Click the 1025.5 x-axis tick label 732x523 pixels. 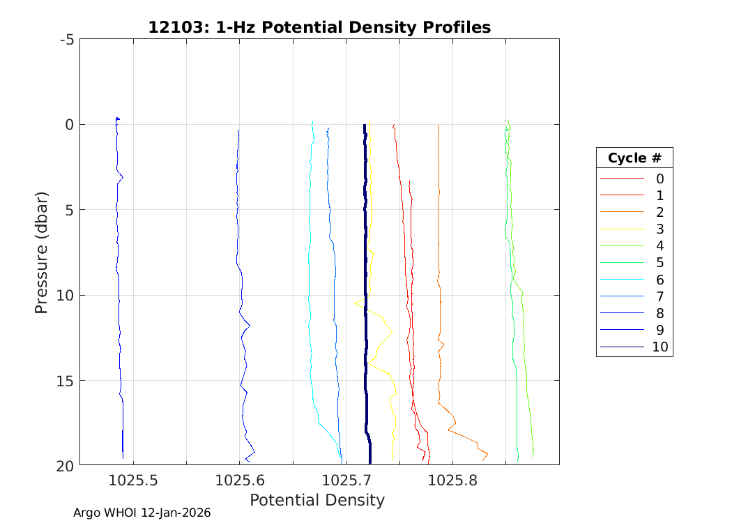click(x=132, y=480)
